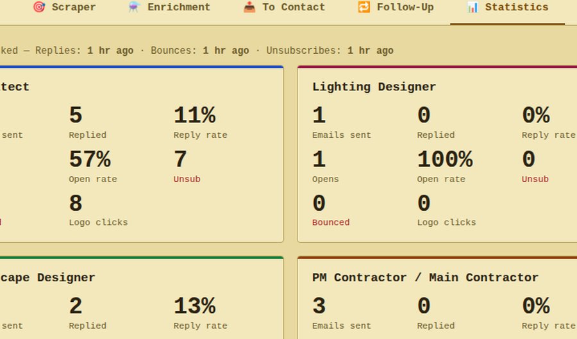Click Bounces: 1 hr ago status text
The width and height of the screenshot is (577, 339).
point(200,51)
